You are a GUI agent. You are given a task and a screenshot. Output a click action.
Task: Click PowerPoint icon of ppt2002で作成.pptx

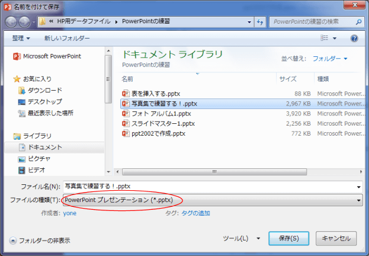click(126, 133)
